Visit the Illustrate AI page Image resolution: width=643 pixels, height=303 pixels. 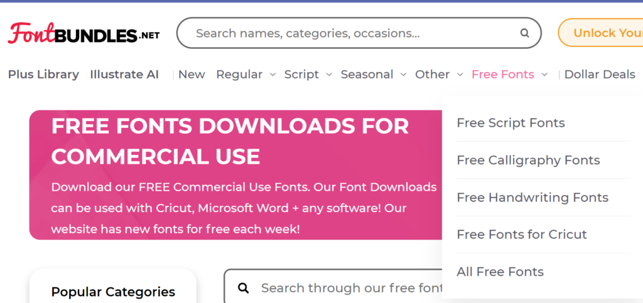pyautogui.click(x=124, y=75)
